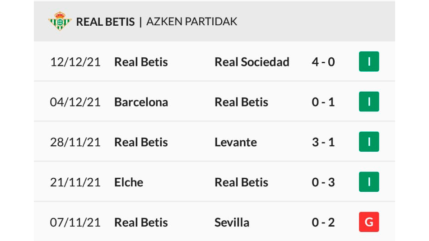Viewport: 429px width, 241px height.
Task: Select the 07/11/21 match date
Action: point(75,222)
